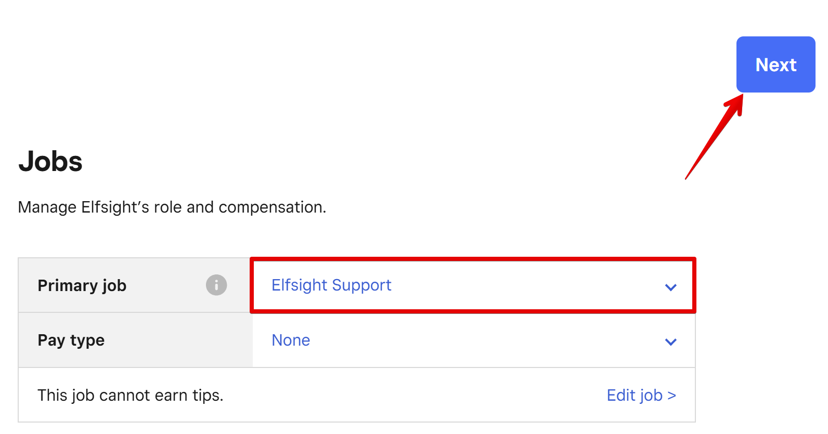Click the Pay type row label
The height and width of the screenshot is (434, 828).
pyautogui.click(x=71, y=340)
